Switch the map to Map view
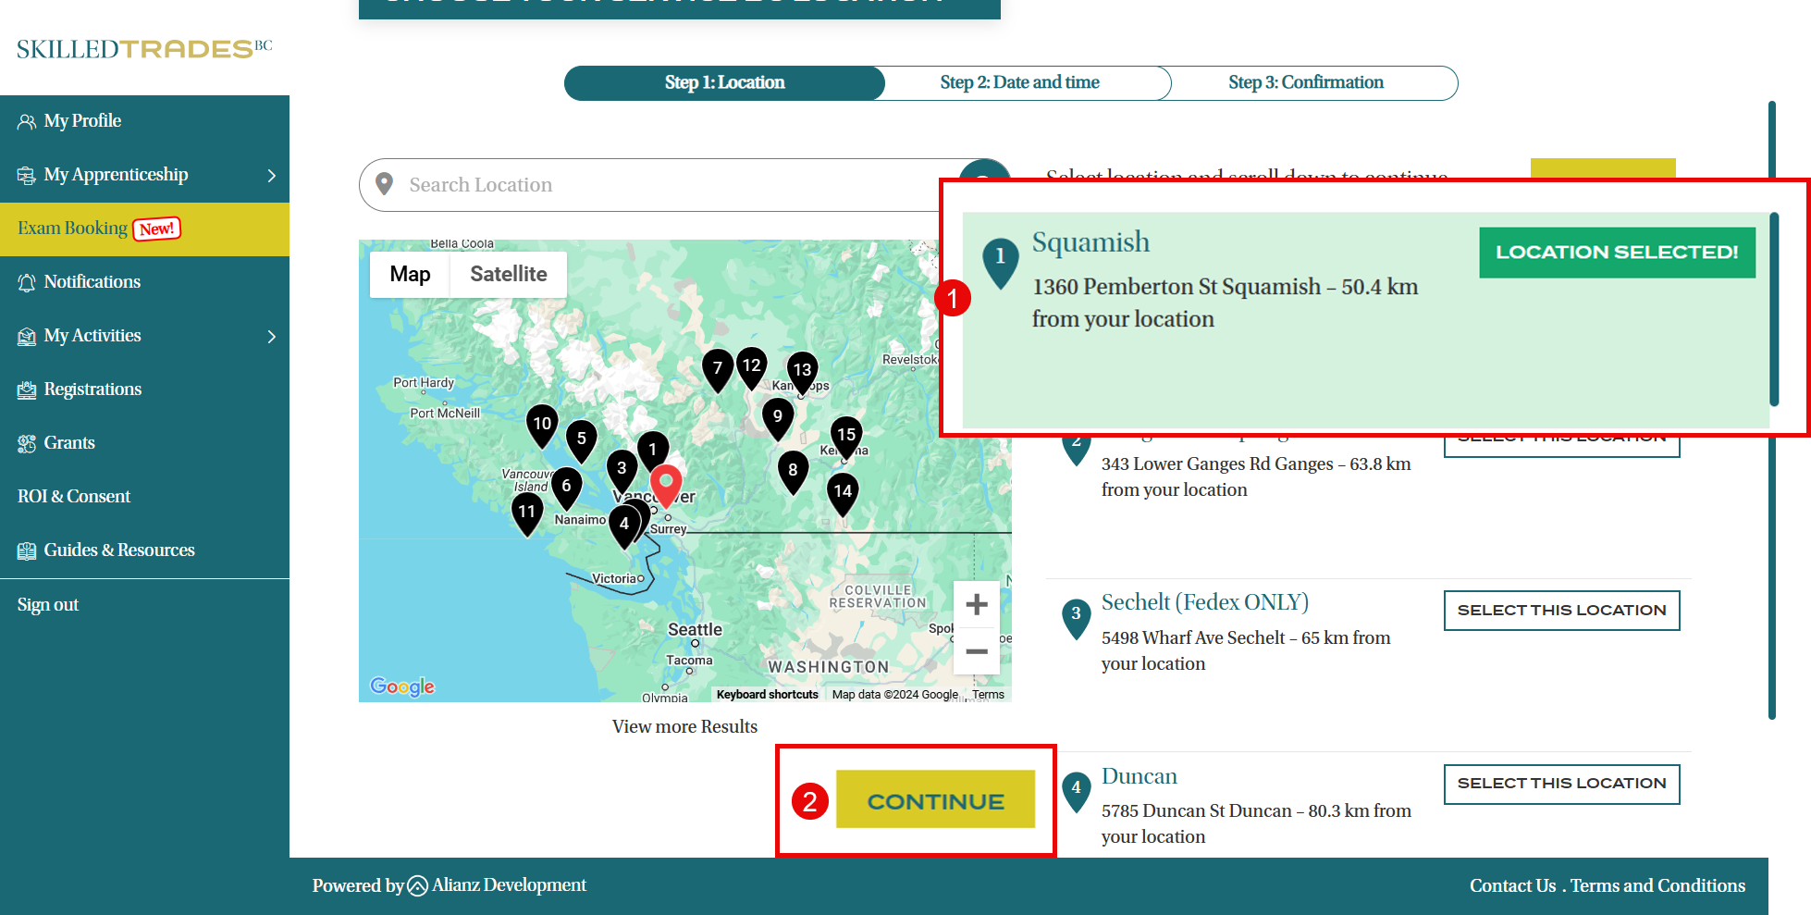This screenshot has height=915, width=1811. pos(410,274)
